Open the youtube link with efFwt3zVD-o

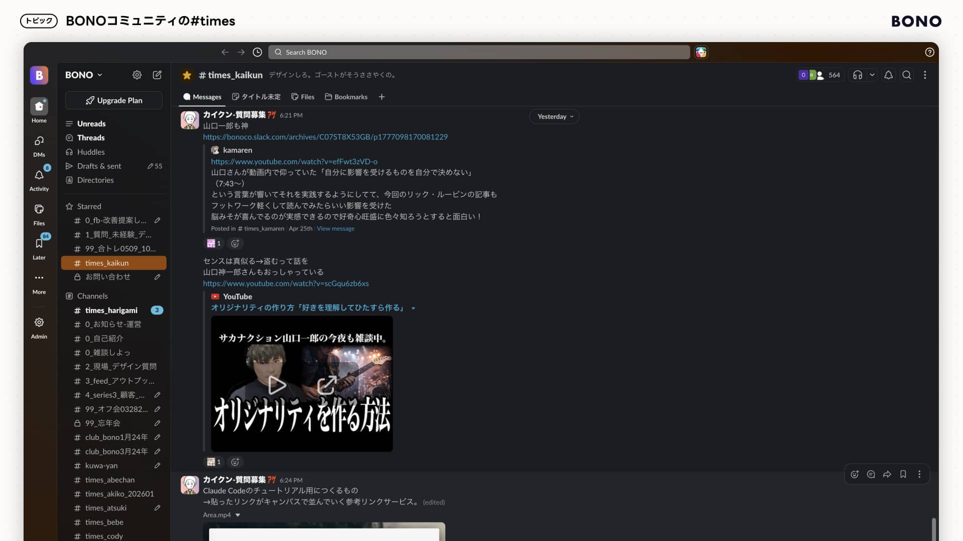[x=294, y=161]
